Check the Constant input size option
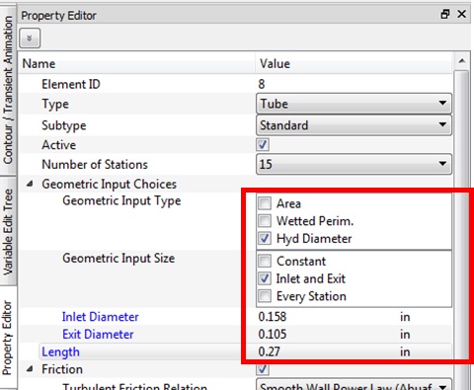Screen dimensions: 474x390 [265, 261]
